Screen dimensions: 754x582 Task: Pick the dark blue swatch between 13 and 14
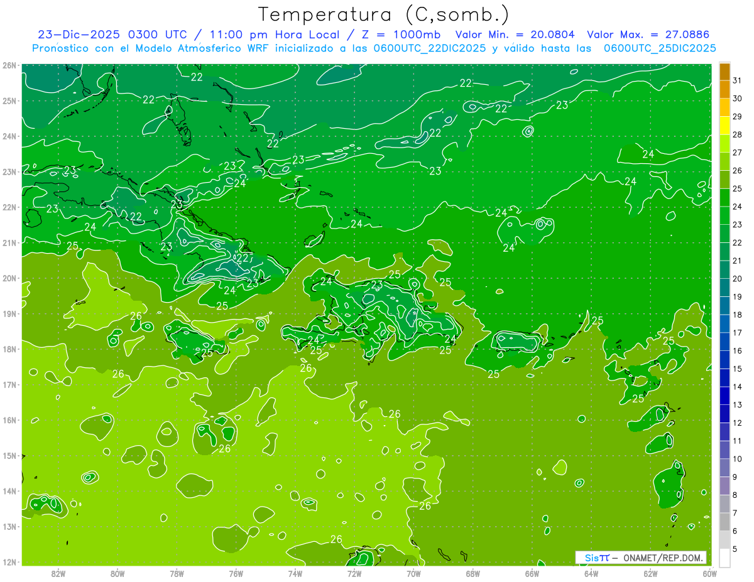click(x=724, y=396)
